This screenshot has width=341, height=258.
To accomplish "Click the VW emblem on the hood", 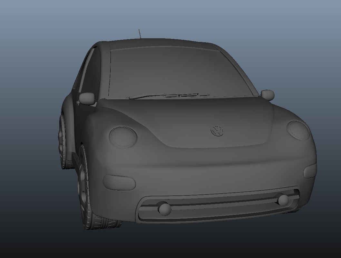I will coord(216,130).
